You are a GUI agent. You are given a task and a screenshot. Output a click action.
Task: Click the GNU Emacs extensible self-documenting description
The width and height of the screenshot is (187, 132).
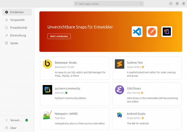(x=152, y=100)
